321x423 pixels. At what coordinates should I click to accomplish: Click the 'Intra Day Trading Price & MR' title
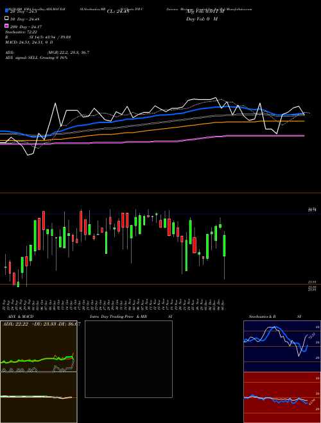118,317
